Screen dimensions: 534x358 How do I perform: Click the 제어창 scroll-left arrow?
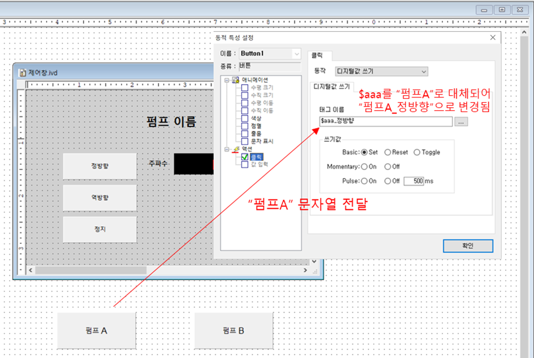tap(31, 270)
